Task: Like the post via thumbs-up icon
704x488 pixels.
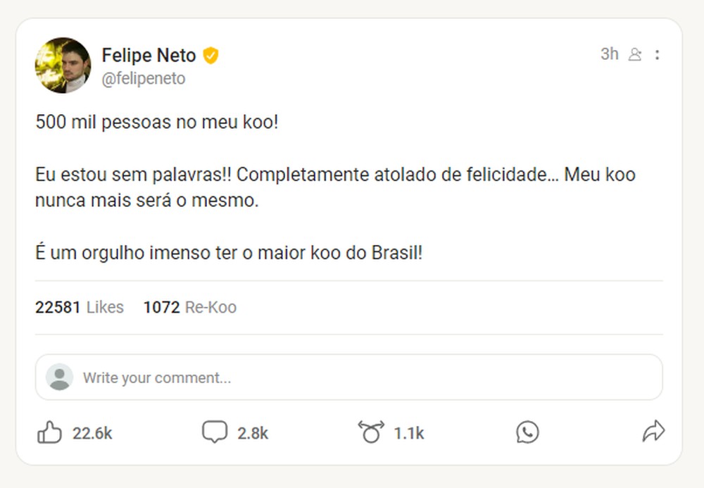Action: pos(51,432)
